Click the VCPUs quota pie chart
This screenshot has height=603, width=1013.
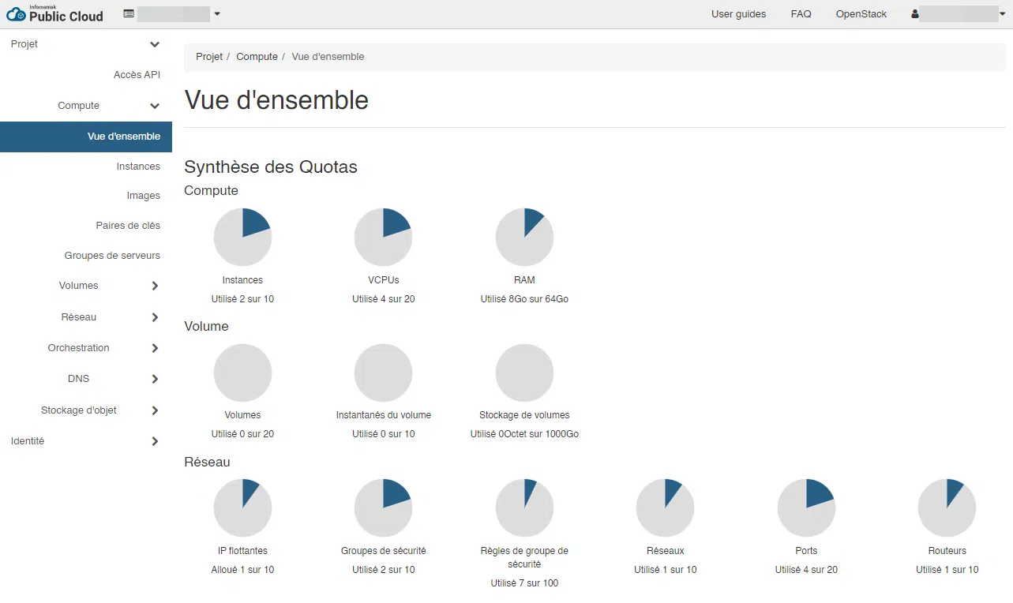tap(383, 238)
